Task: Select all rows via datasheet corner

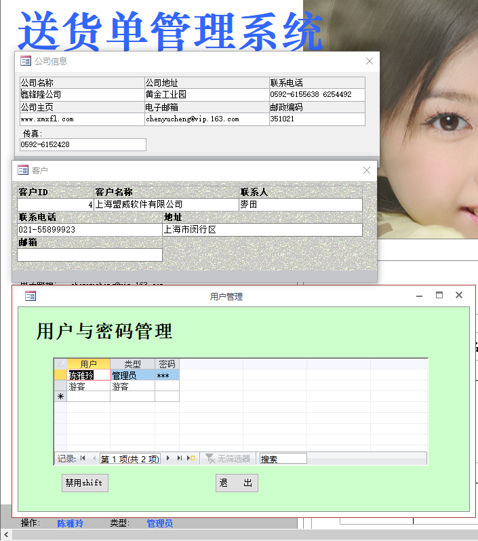Action: click(60, 364)
